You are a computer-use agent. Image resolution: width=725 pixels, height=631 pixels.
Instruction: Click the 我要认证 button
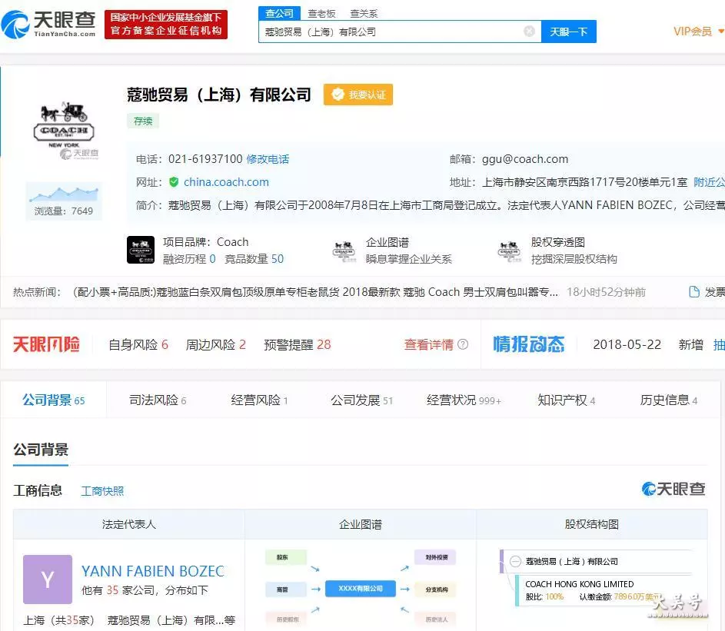358,95
